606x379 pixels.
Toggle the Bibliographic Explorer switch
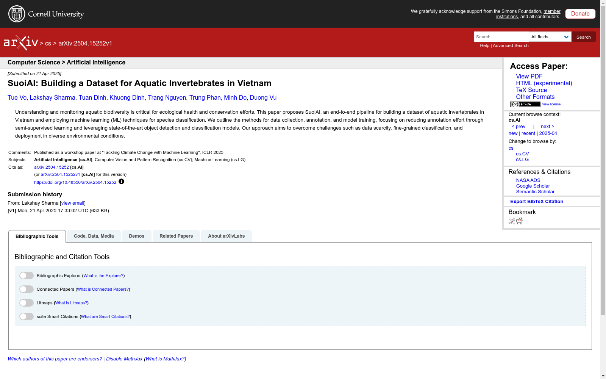[27, 276]
